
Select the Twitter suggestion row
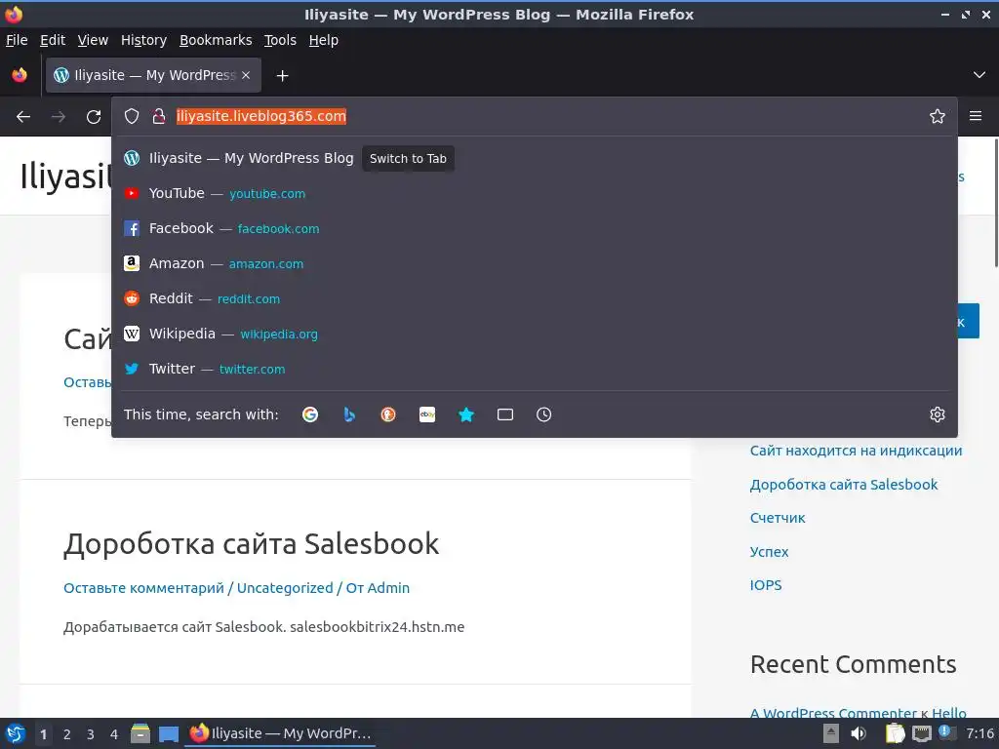(x=535, y=368)
